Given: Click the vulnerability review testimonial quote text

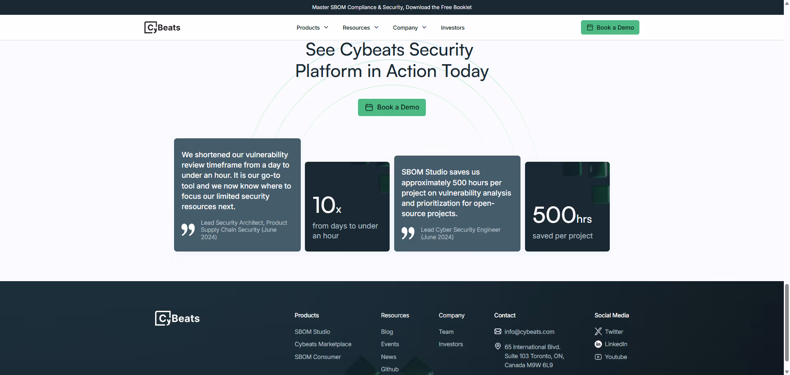Looking at the screenshot, I should 236,181.
